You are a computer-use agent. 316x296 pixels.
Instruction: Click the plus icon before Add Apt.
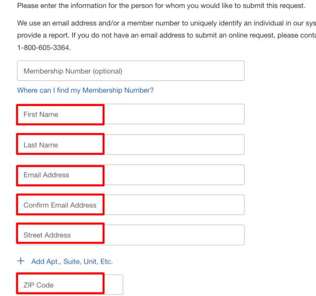[x=21, y=261]
